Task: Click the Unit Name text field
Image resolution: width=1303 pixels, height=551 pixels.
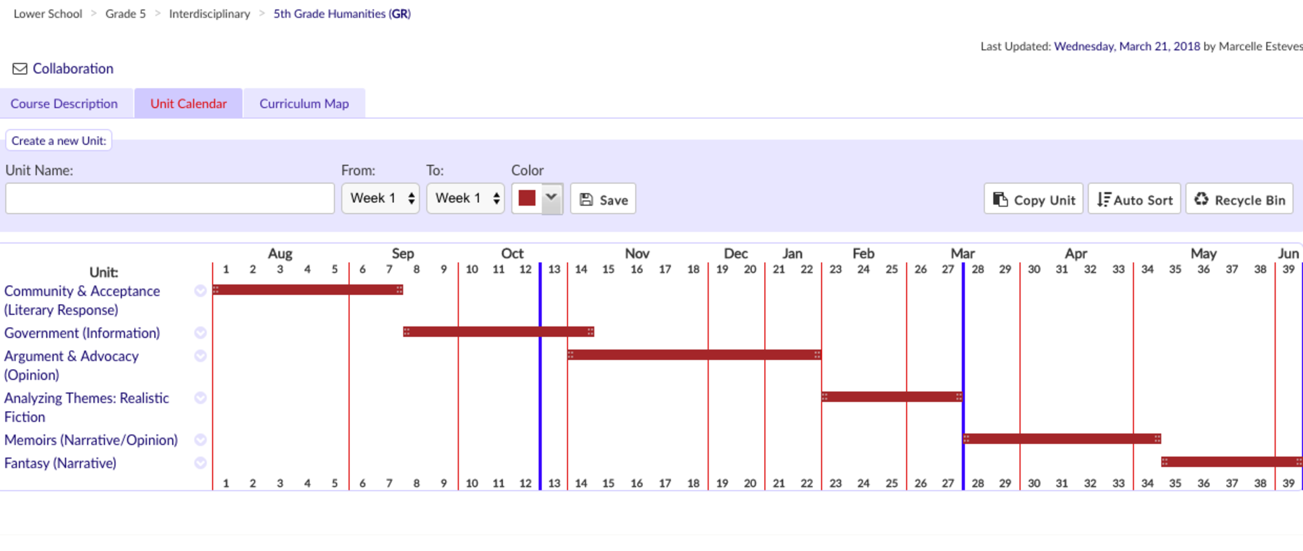Action: pyautogui.click(x=170, y=199)
